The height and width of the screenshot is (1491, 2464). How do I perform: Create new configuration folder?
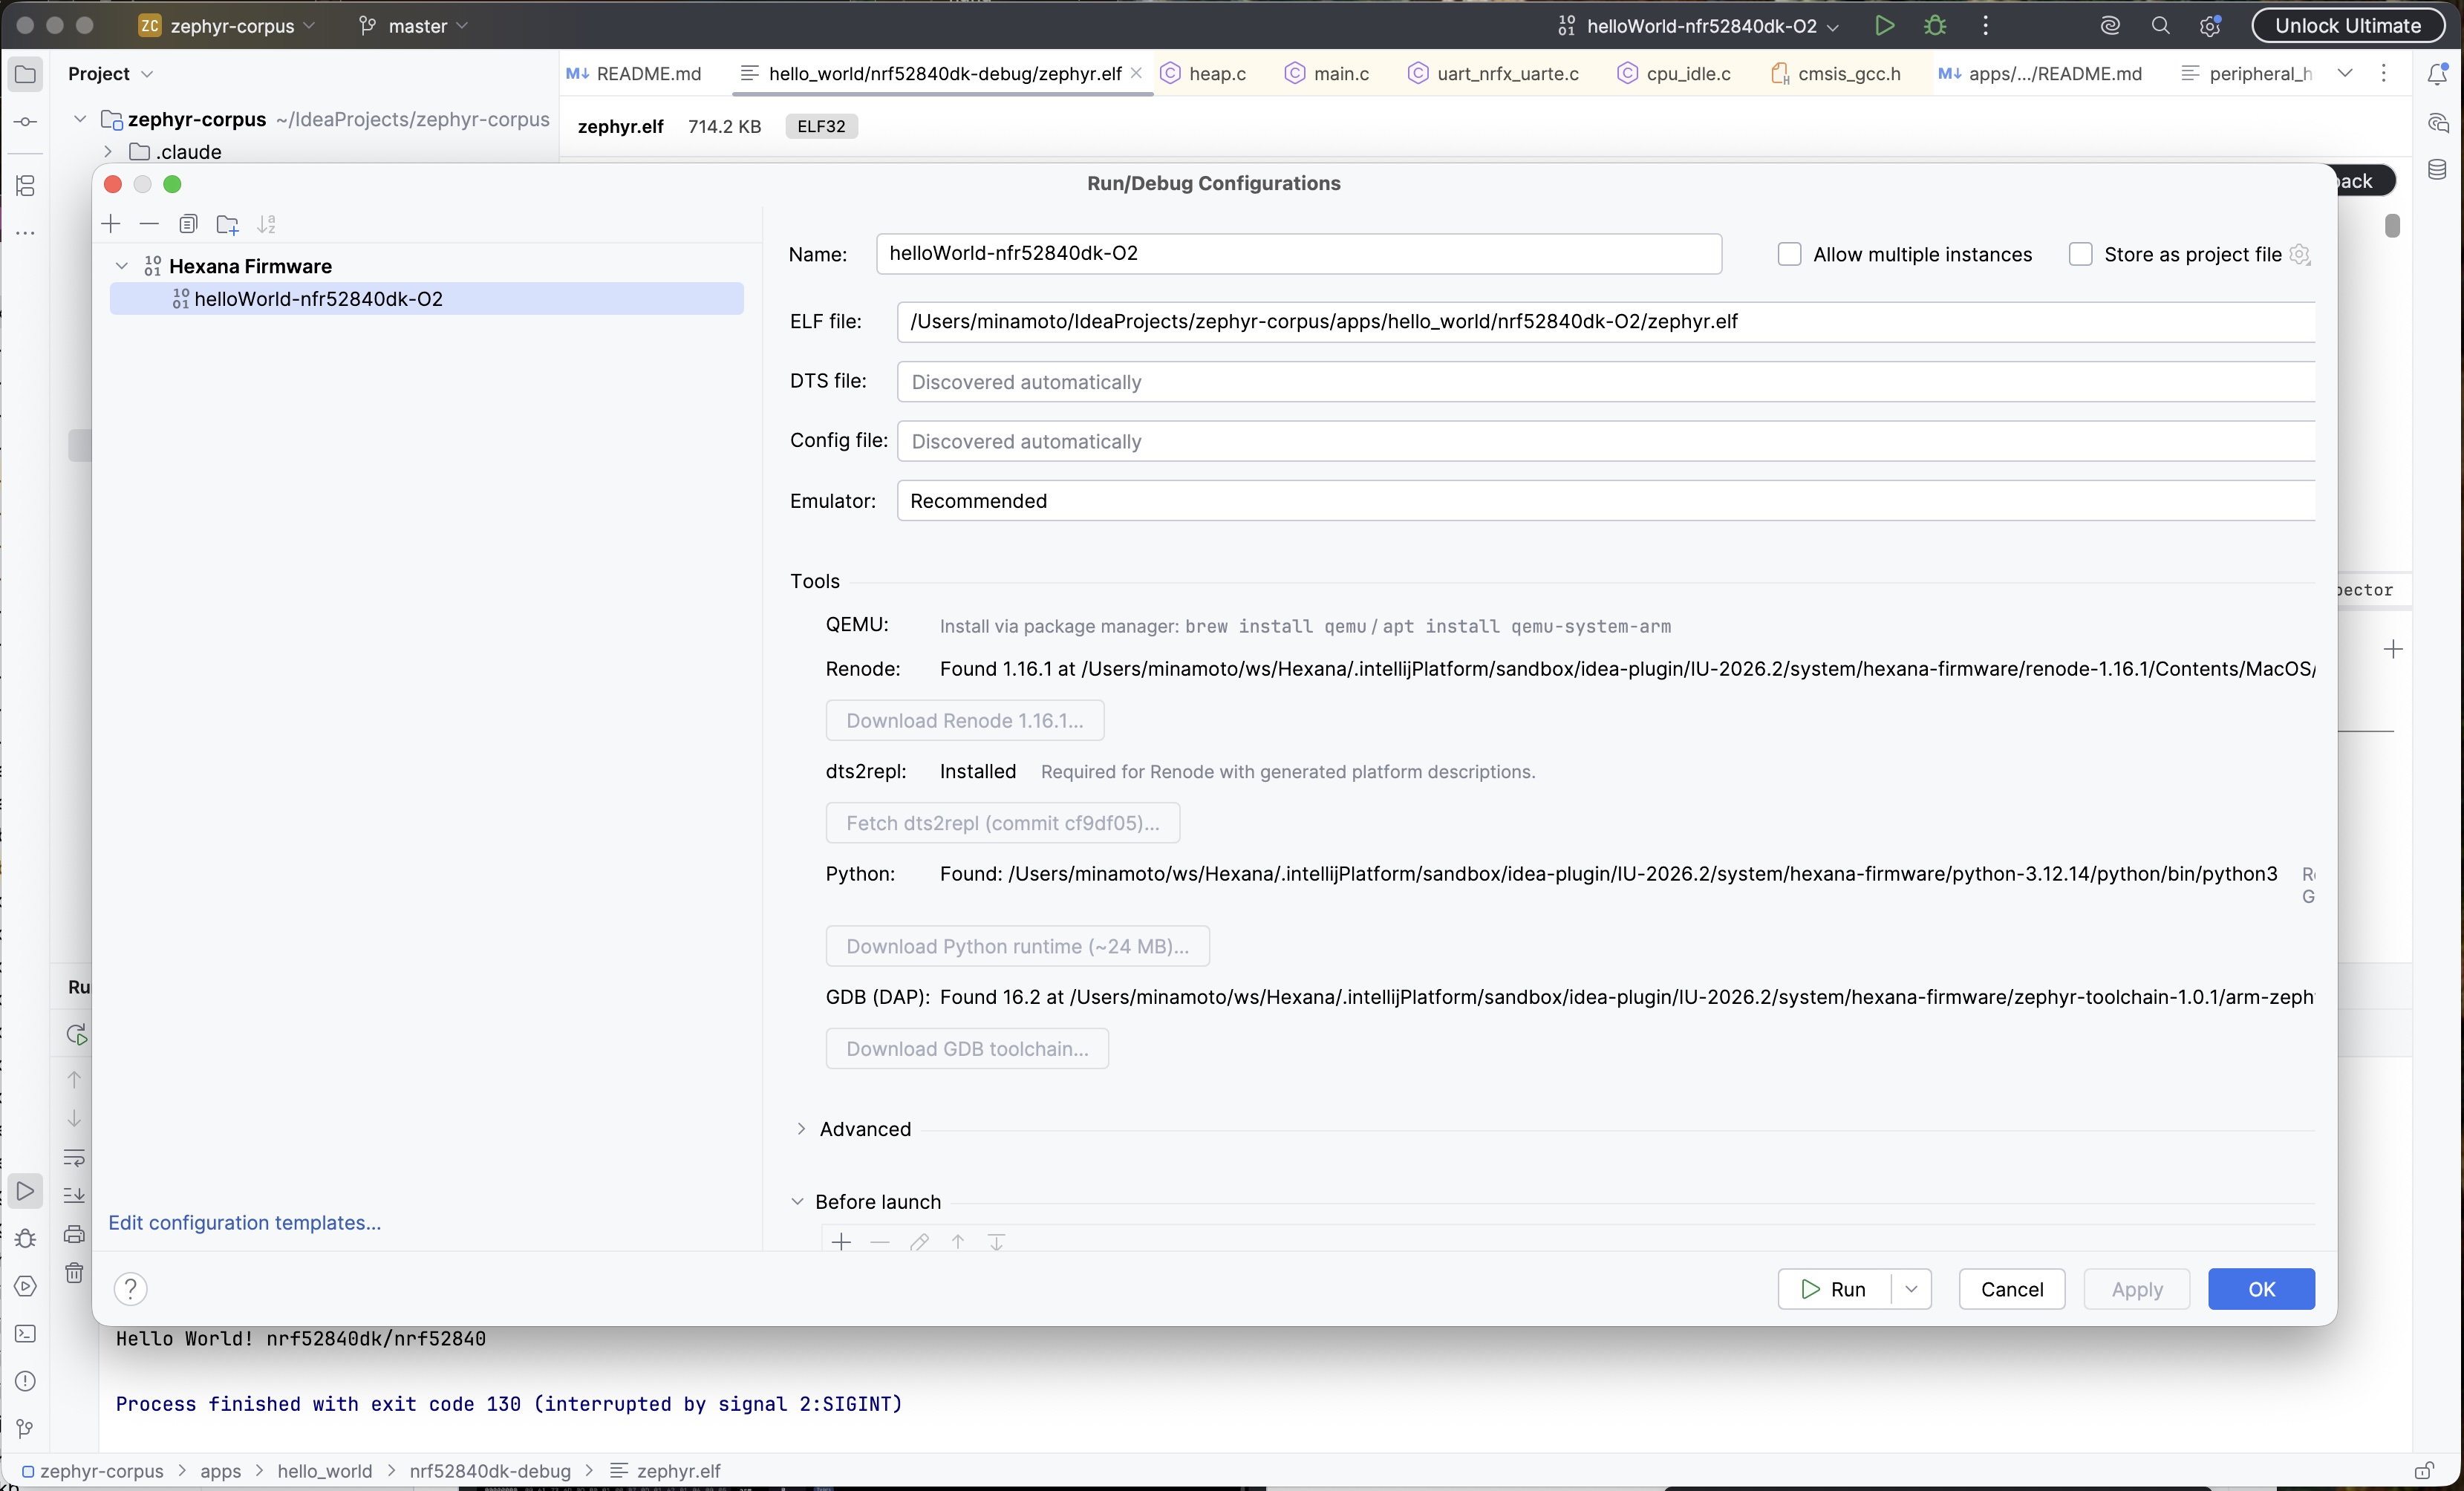coord(227,224)
